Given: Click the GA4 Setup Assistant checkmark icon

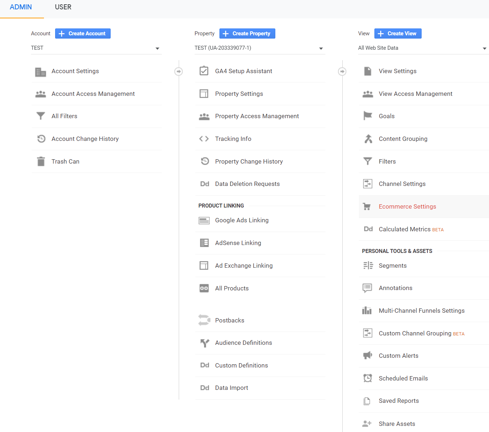Looking at the screenshot, I should (x=204, y=71).
